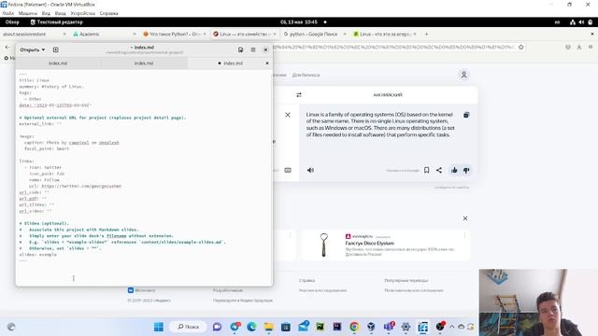Click the tie product thumbnail in the ad
This screenshot has height=336, width=598.
pyautogui.click(x=324, y=245)
